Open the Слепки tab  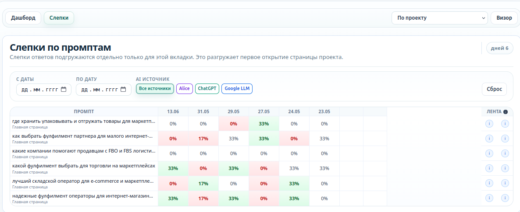(x=59, y=18)
